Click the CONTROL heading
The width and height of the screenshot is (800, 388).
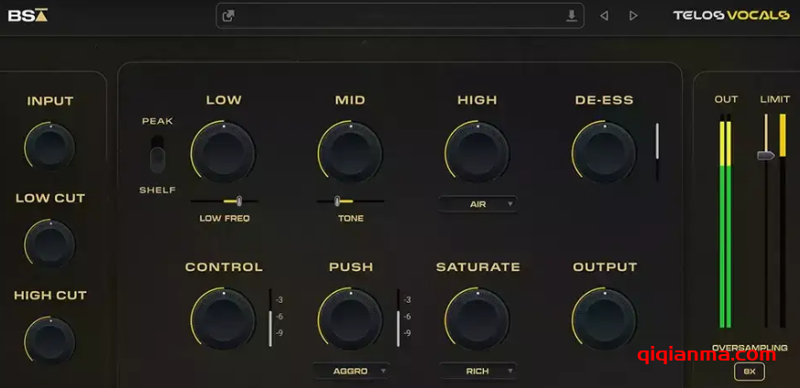pos(224,267)
